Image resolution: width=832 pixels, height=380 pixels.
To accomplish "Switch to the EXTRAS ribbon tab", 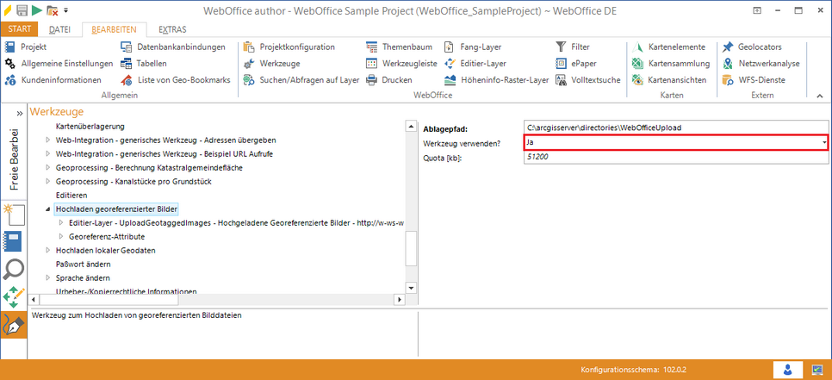I will [172, 29].
